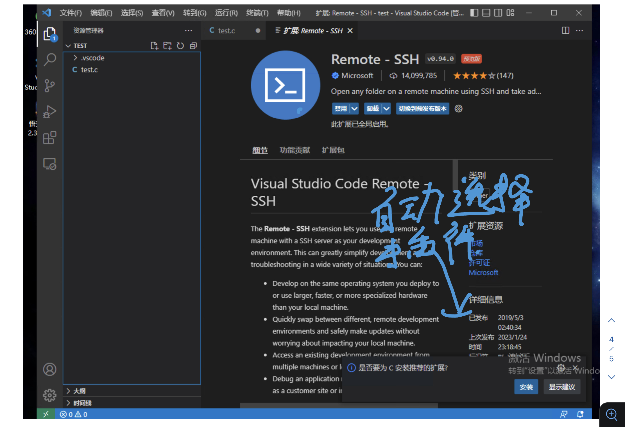
Task: Open the 终端(T) menu
Action: pos(257,13)
